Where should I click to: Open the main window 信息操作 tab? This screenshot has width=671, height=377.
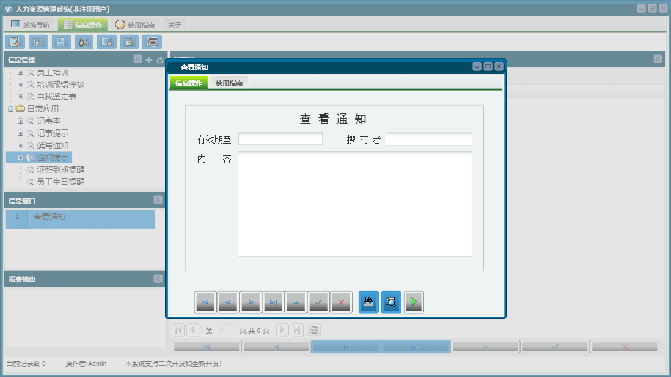82,25
